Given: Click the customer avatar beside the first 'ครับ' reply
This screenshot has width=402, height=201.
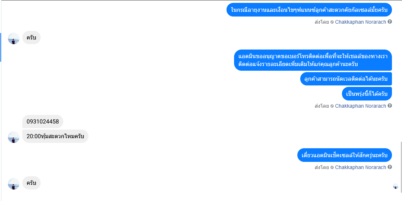Looking at the screenshot, I should (14, 38).
